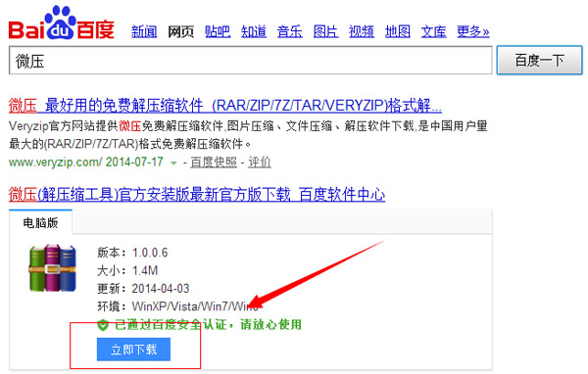Click the search box containing 微压

point(251,61)
